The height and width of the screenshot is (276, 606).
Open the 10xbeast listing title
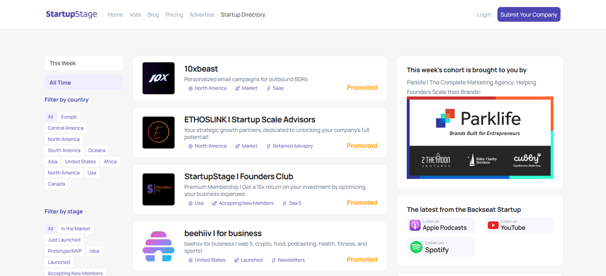(x=201, y=69)
